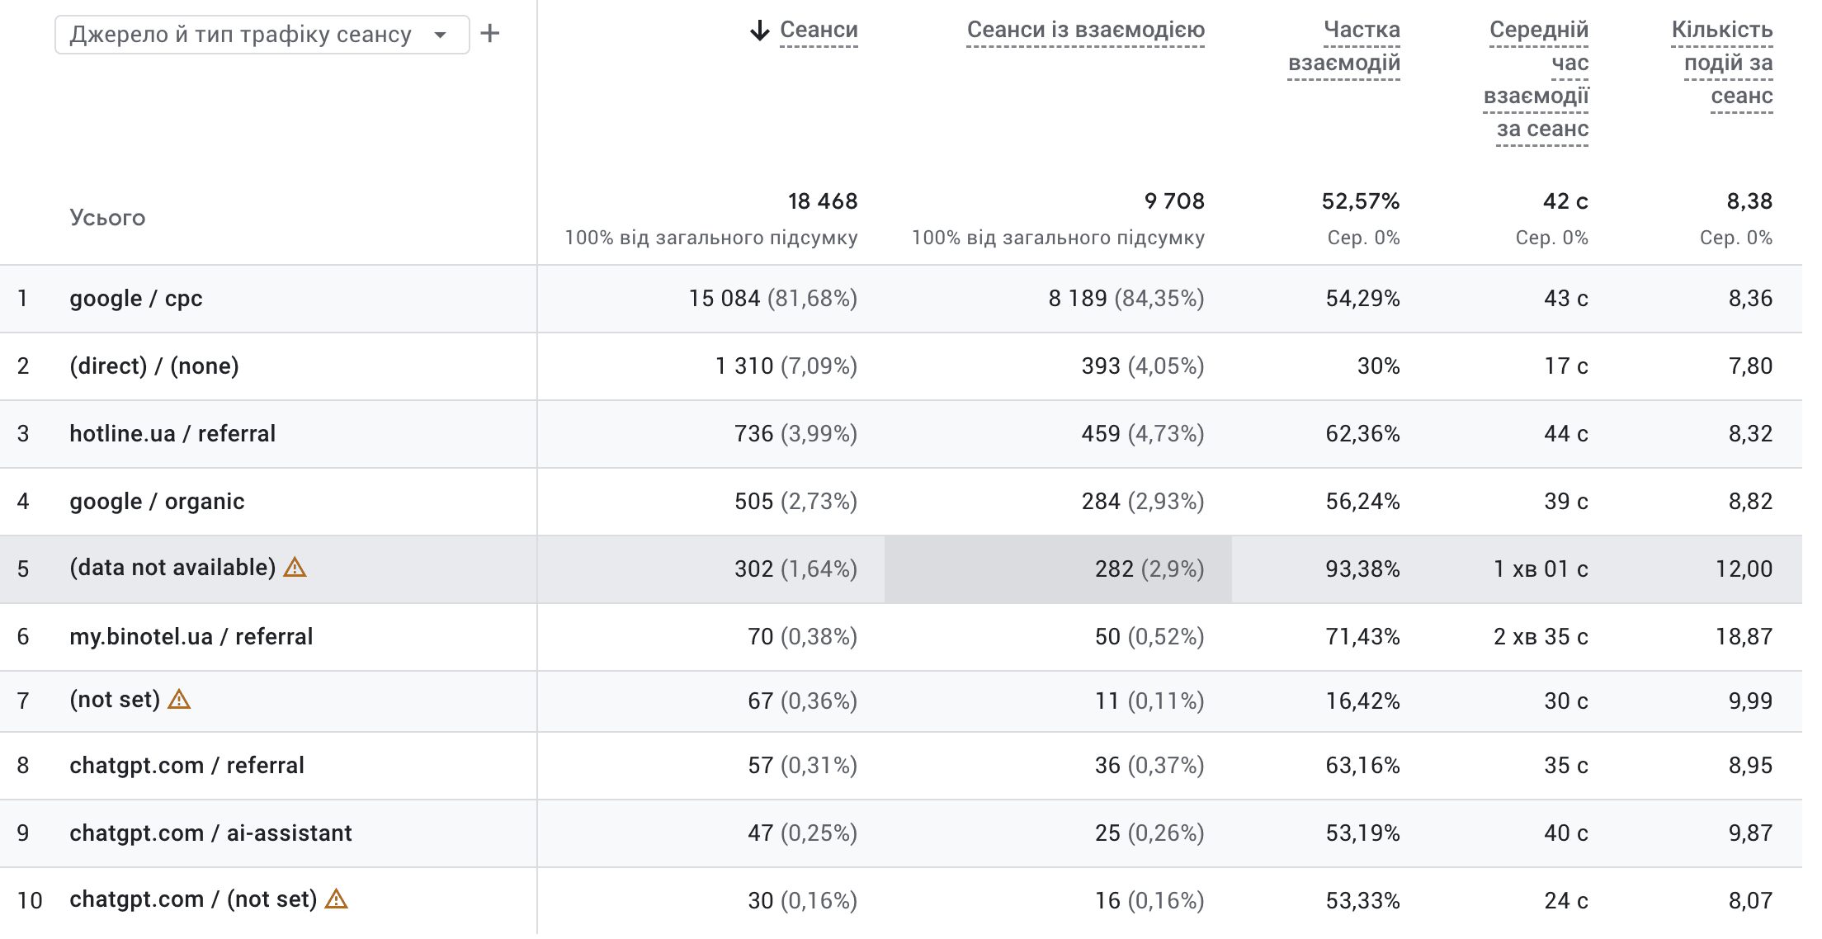Open the Джерело й тип трафіку сеансу dropdown
Screen dimensions: 1822x939
pyautogui.click(x=262, y=35)
